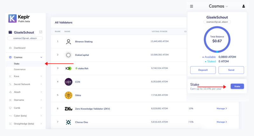Click the 7.5% commission value
Image resolution: width=254 pixels, height=136 pixels.
[191, 122]
